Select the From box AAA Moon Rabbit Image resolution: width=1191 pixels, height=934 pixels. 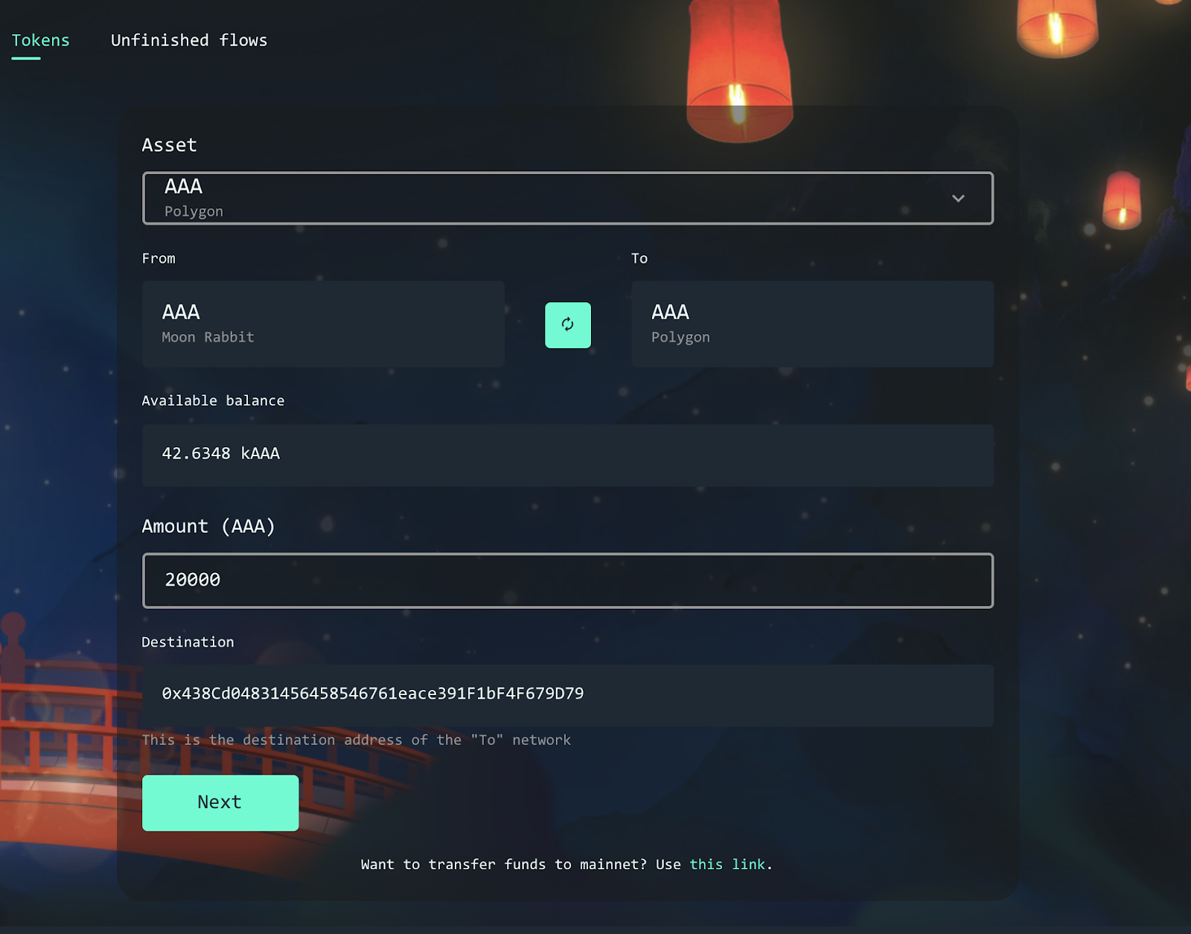(x=323, y=324)
